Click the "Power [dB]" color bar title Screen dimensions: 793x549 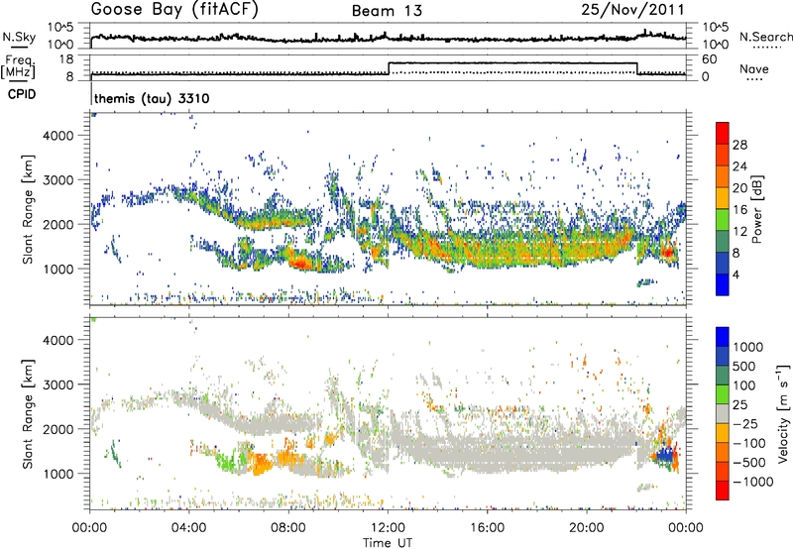[757, 209]
